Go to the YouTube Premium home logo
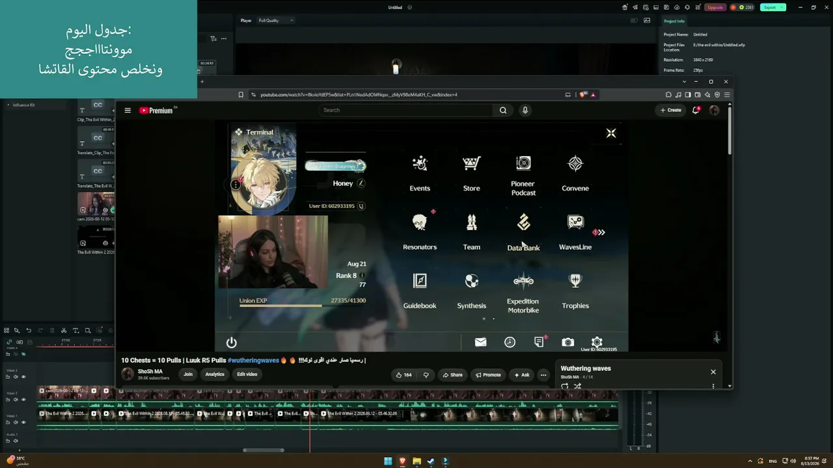 pos(157,110)
